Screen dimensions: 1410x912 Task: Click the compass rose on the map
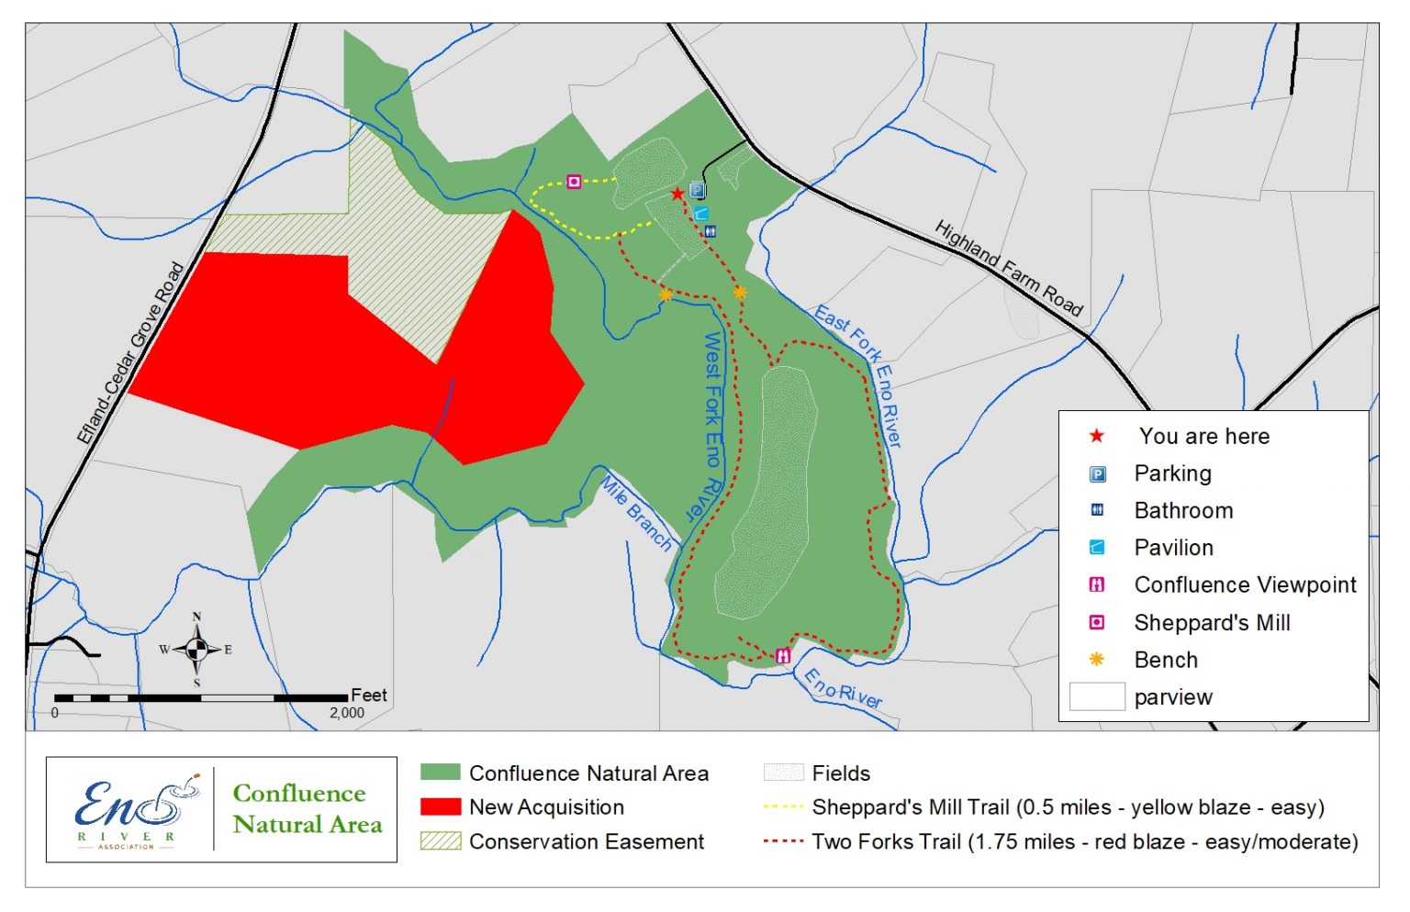[196, 650]
